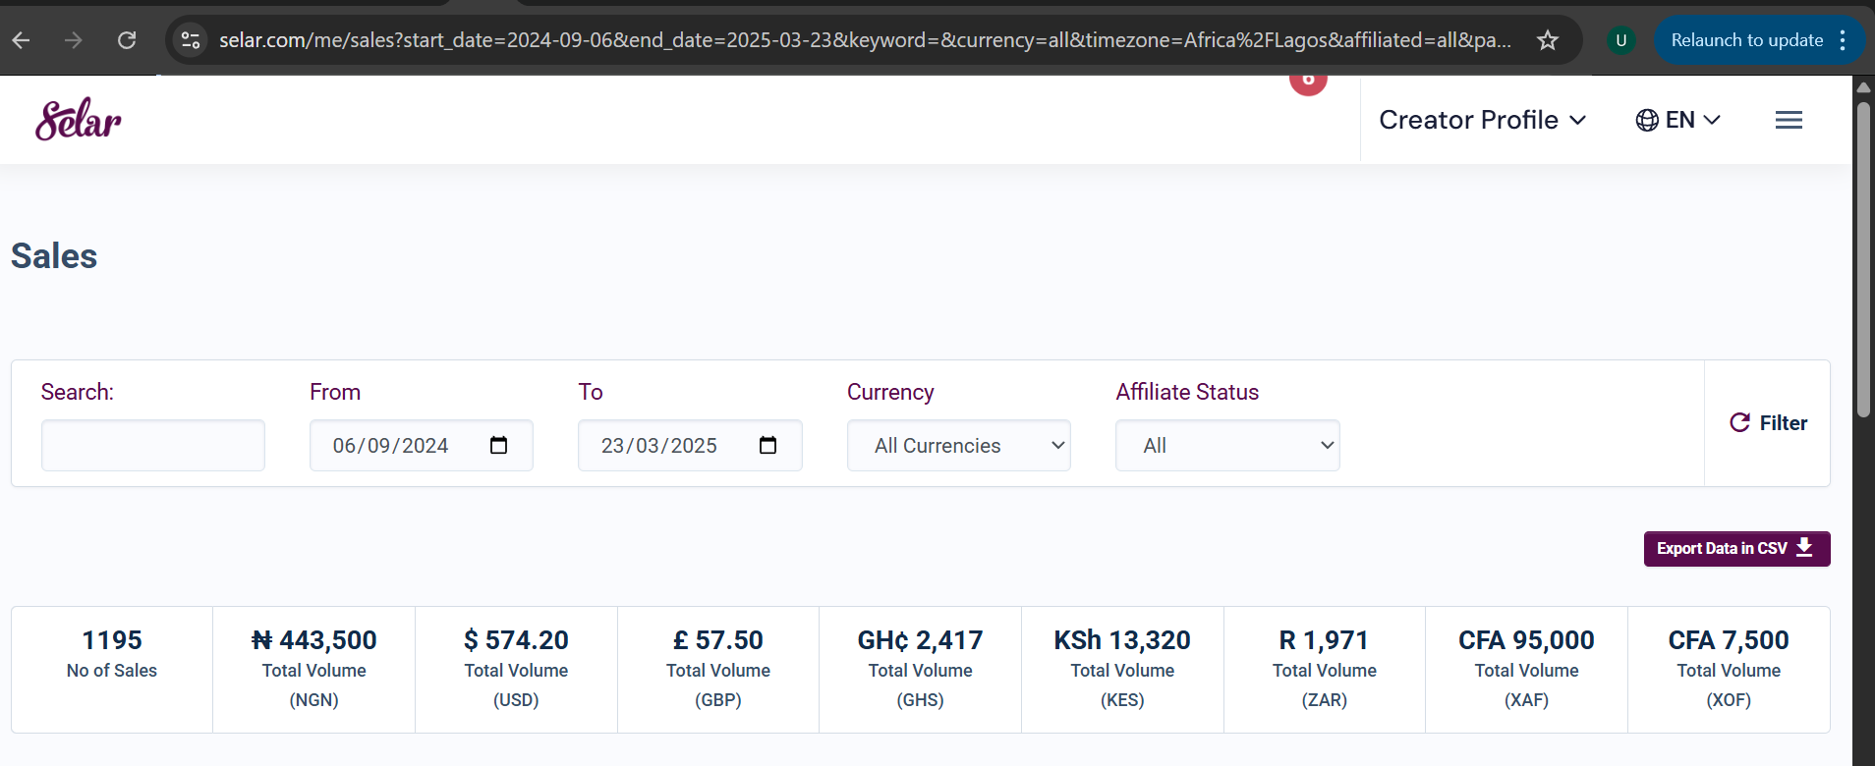
Task: Click the page vertical scrollbar
Action: 1863,260
